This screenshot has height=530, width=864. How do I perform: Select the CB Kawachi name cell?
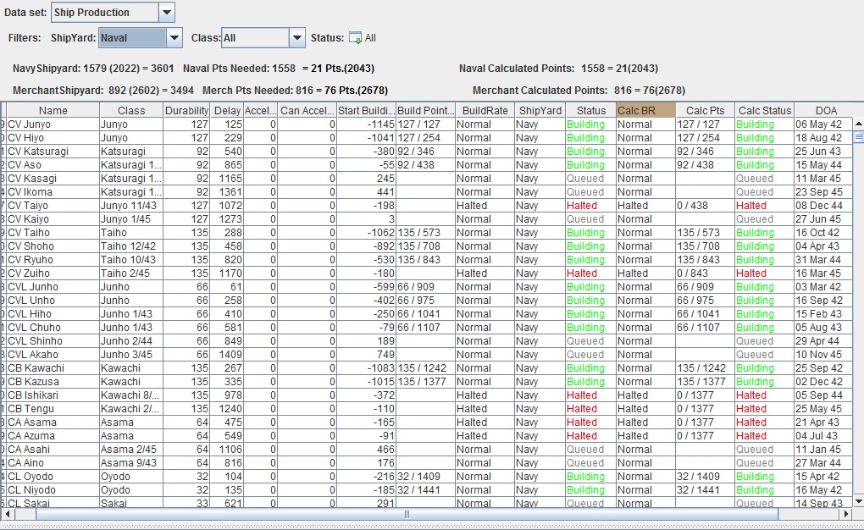click(53, 368)
